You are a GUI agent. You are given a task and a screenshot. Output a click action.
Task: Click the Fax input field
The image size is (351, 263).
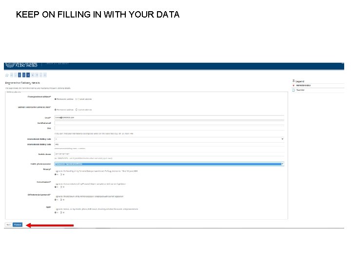tap(169, 128)
